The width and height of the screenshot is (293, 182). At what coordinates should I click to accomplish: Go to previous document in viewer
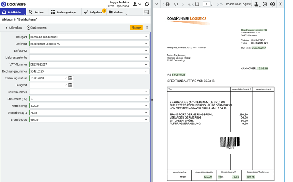click(163, 4)
